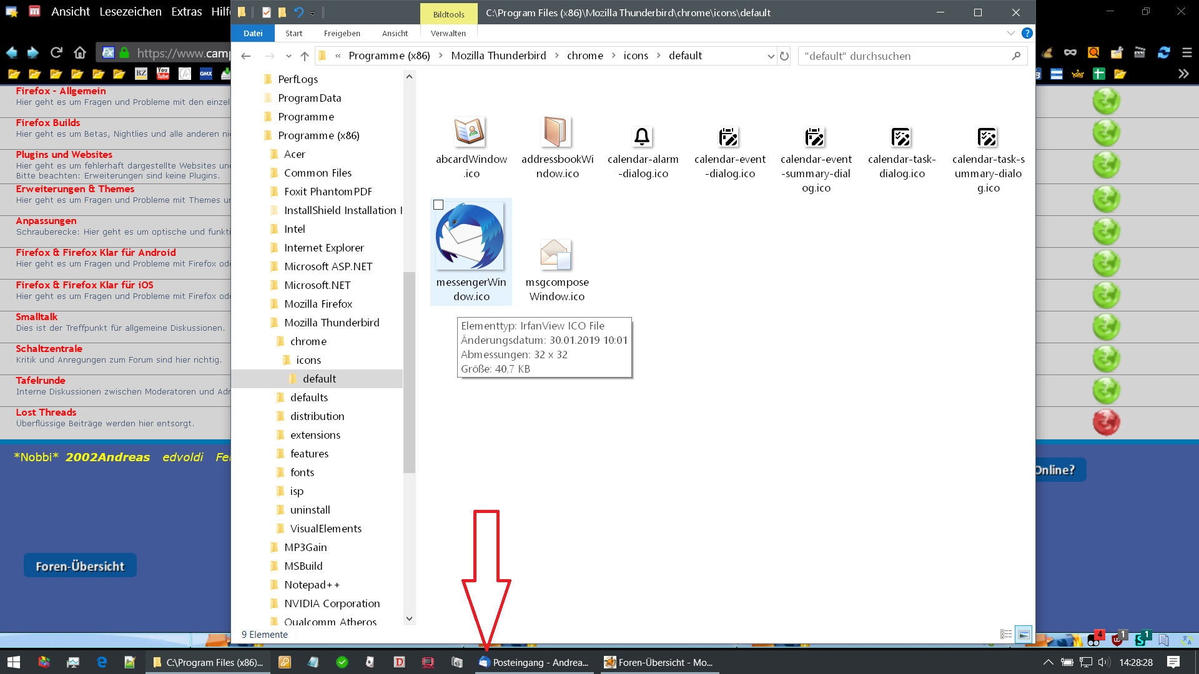Open the address bar history dropdown
Screen dimensions: 1199x674
[x=771, y=56]
